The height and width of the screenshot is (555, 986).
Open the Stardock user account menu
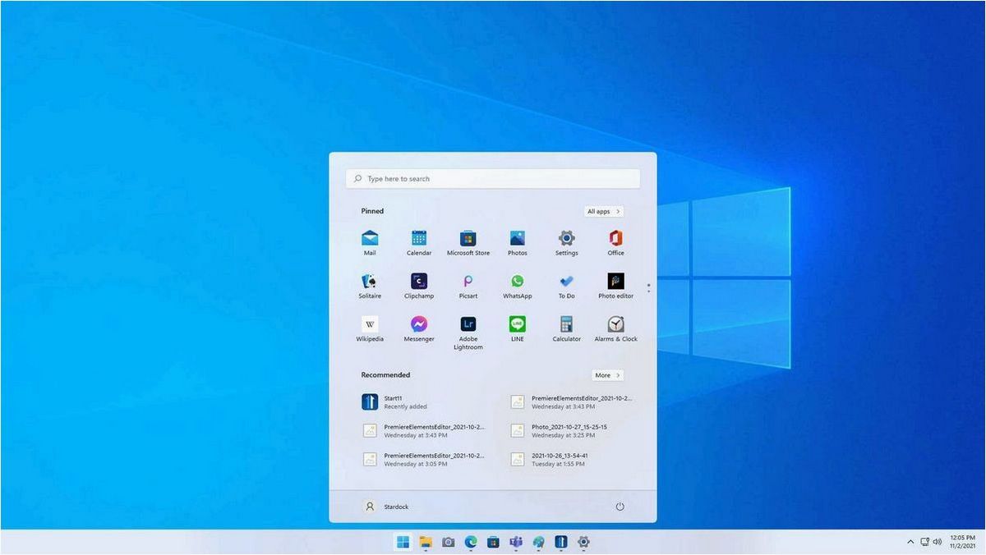pyautogui.click(x=385, y=507)
